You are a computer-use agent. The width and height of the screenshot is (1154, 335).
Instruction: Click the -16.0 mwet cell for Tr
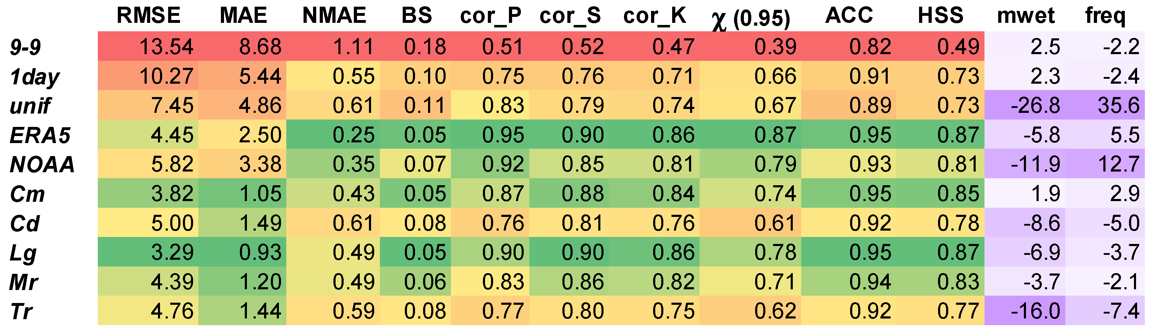pyautogui.click(x=1035, y=311)
